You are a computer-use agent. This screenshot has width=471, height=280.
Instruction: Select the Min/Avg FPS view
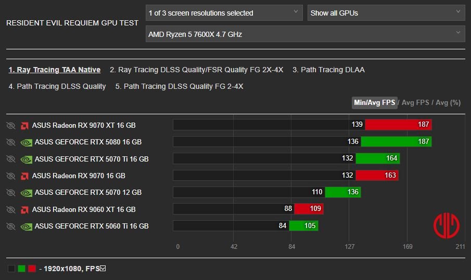[375, 102]
